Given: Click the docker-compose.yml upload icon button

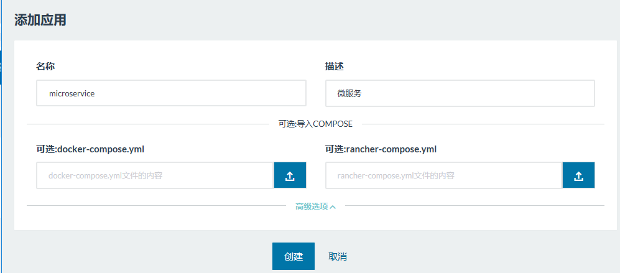Looking at the screenshot, I should click(x=290, y=175).
